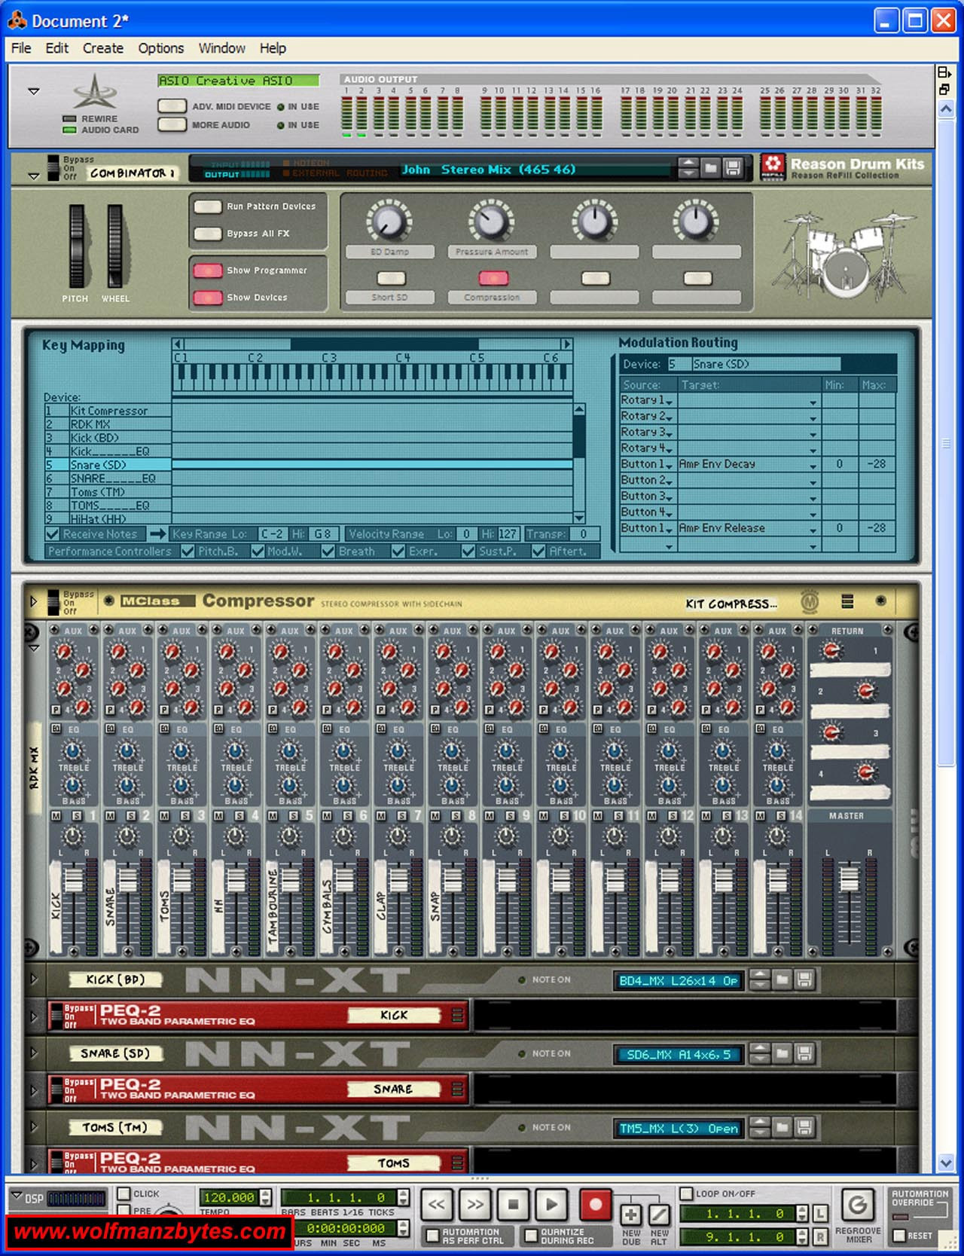
Task: Save the Combinator patch with the disk icon
Action: pos(733,168)
